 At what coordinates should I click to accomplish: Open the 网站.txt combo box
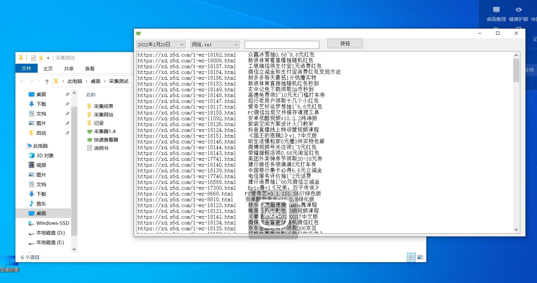pyautogui.click(x=215, y=45)
